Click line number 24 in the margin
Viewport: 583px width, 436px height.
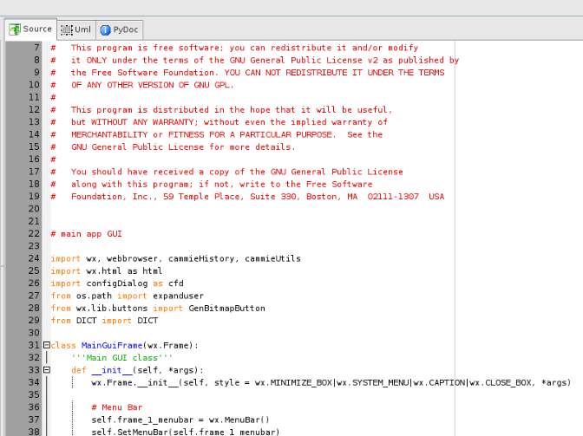34,258
